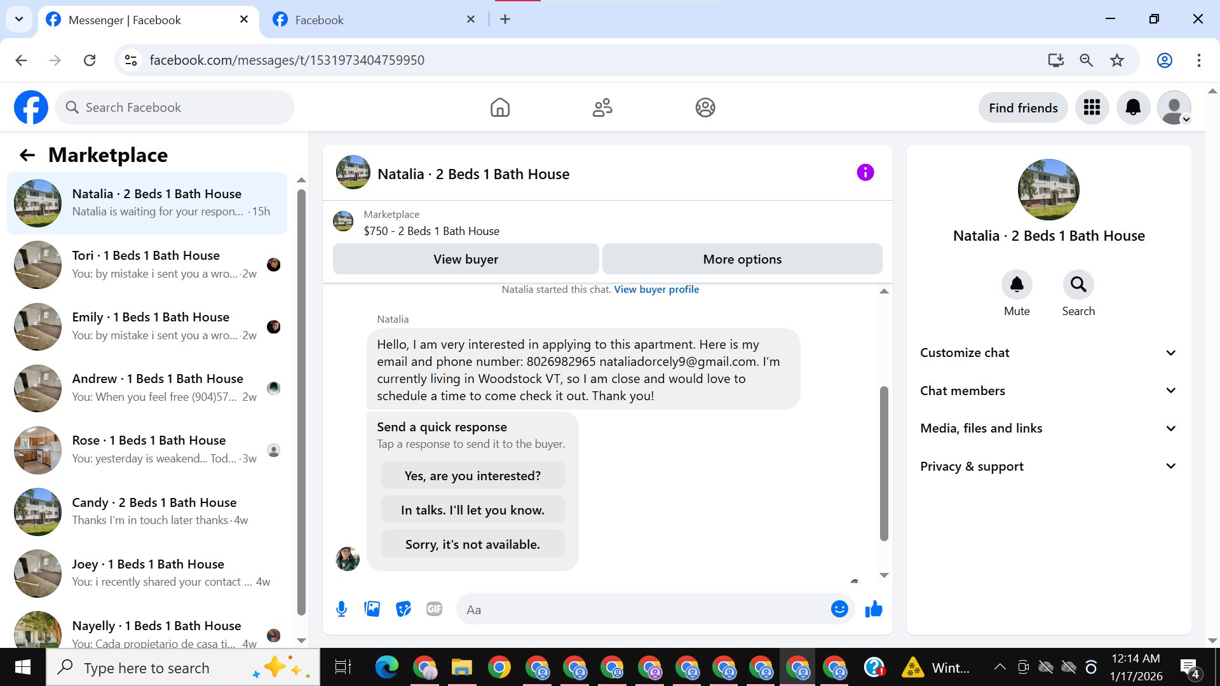Mute this conversation
This screenshot has width=1220, height=686.
pyautogui.click(x=1017, y=285)
